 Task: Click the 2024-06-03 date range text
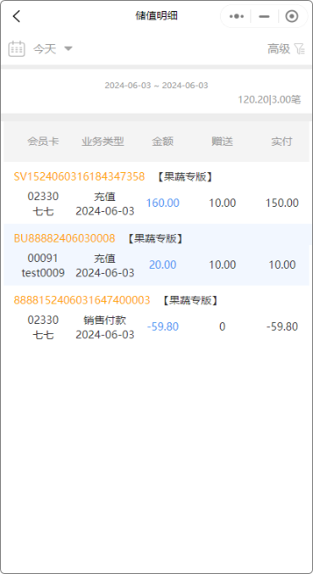[x=156, y=86]
